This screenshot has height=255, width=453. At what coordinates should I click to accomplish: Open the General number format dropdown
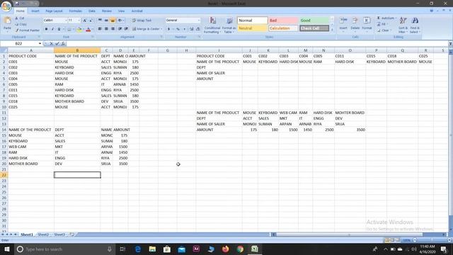pos(199,21)
